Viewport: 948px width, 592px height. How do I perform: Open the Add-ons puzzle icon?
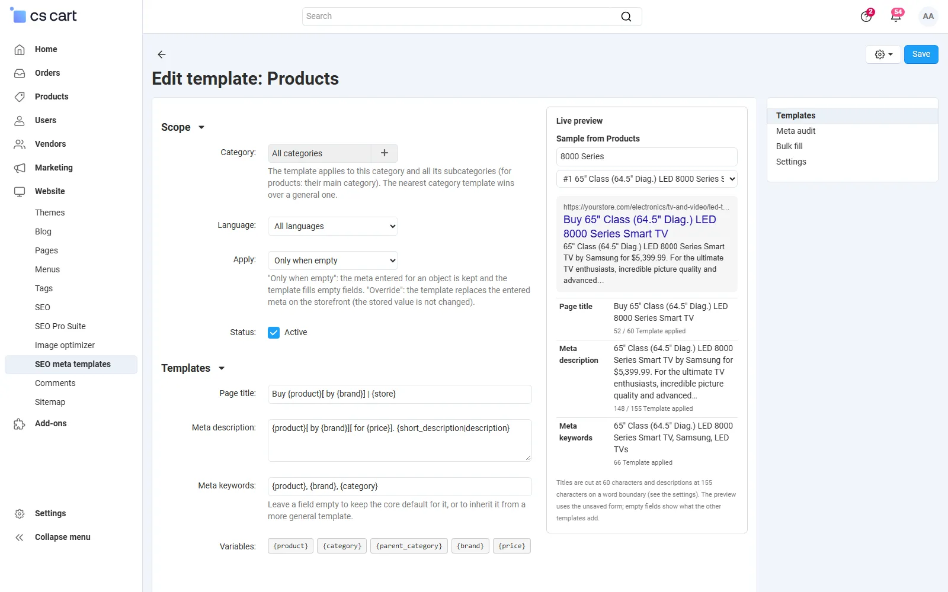20,423
